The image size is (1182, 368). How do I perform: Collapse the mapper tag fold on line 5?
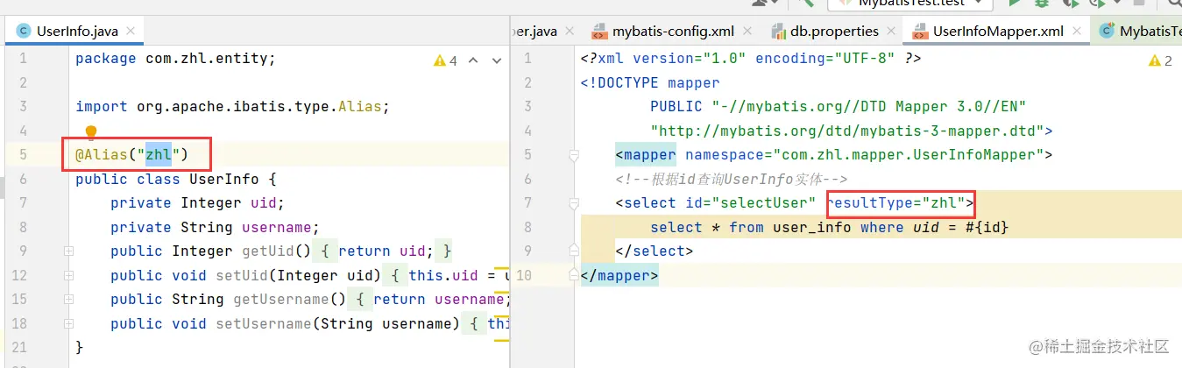pos(572,155)
